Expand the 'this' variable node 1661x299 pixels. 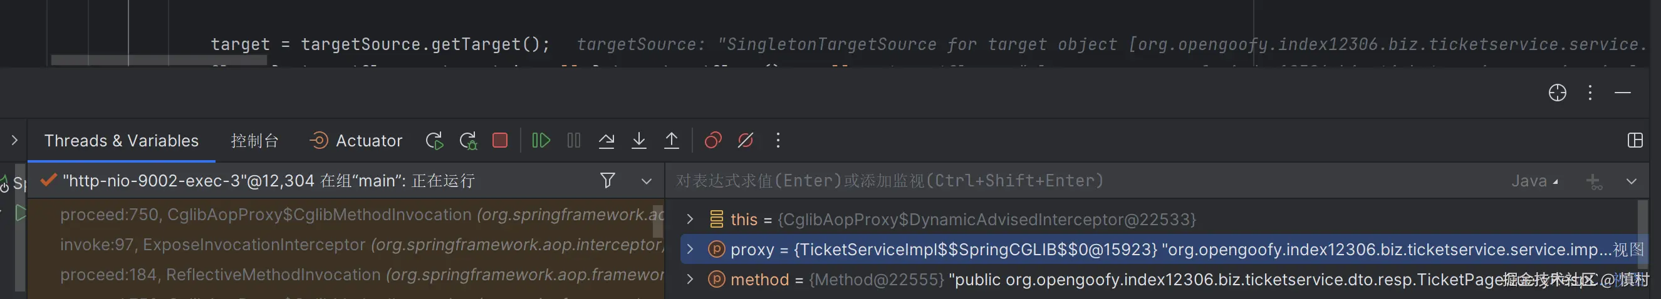point(690,220)
